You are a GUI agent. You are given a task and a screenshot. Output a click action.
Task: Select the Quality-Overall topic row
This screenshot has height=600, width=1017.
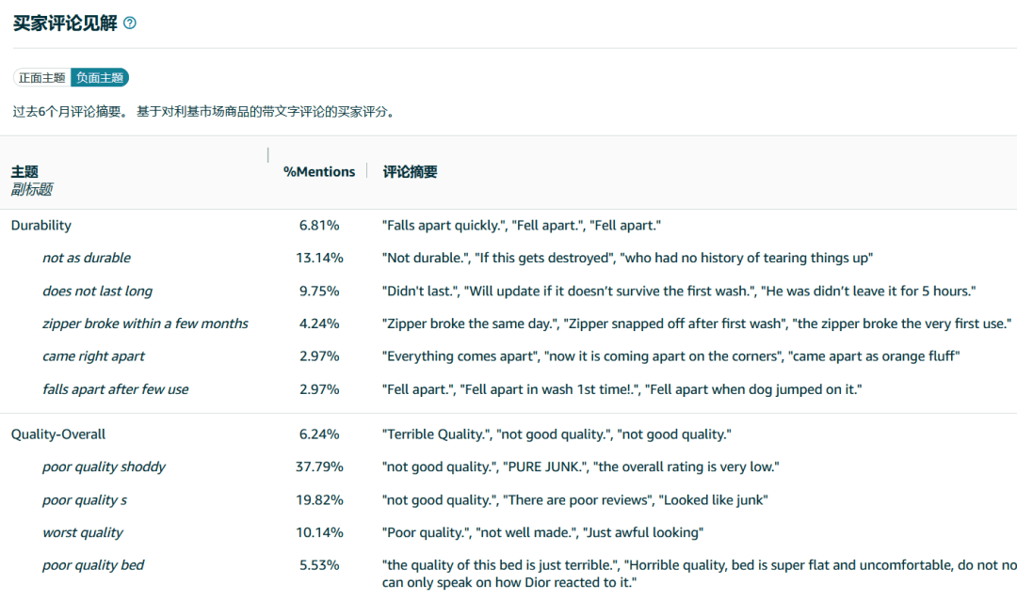tap(58, 434)
